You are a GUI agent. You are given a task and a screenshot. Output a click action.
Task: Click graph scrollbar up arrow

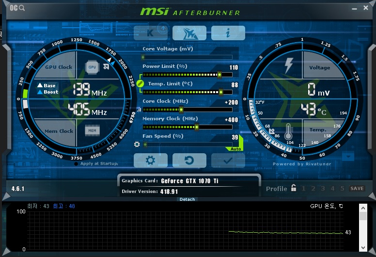click(363, 208)
